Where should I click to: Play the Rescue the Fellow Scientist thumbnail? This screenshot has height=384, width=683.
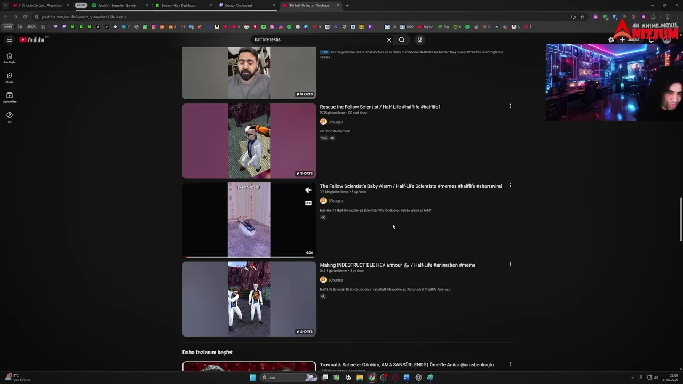[x=249, y=141]
